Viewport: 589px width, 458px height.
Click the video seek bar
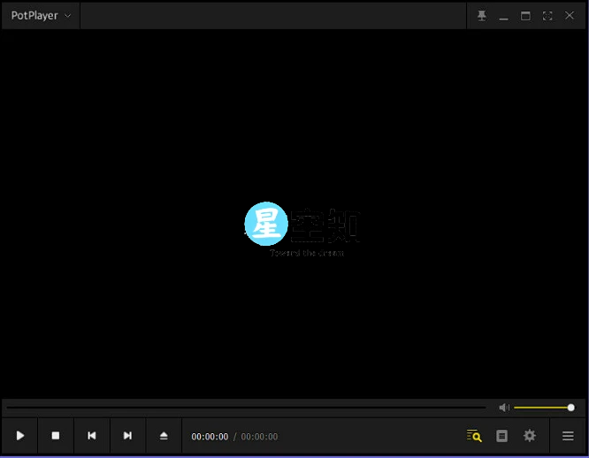coord(246,408)
